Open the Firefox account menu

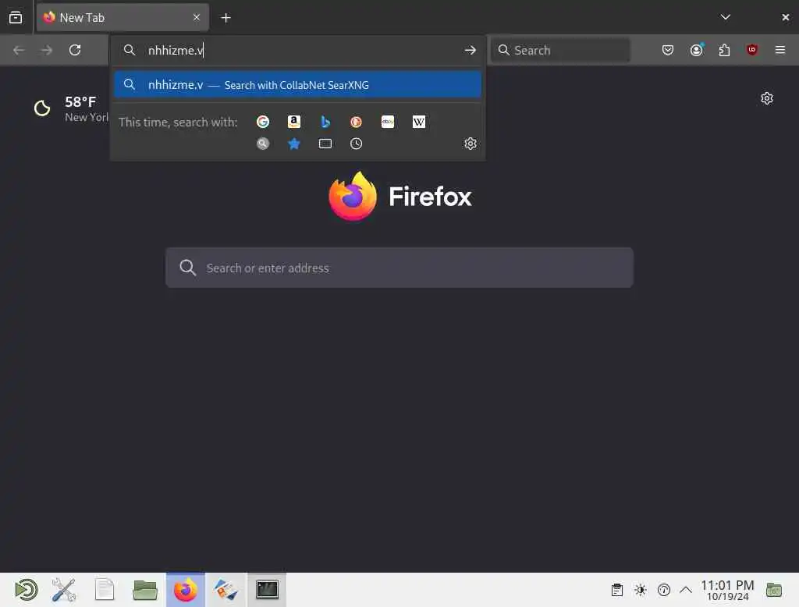coord(697,50)
